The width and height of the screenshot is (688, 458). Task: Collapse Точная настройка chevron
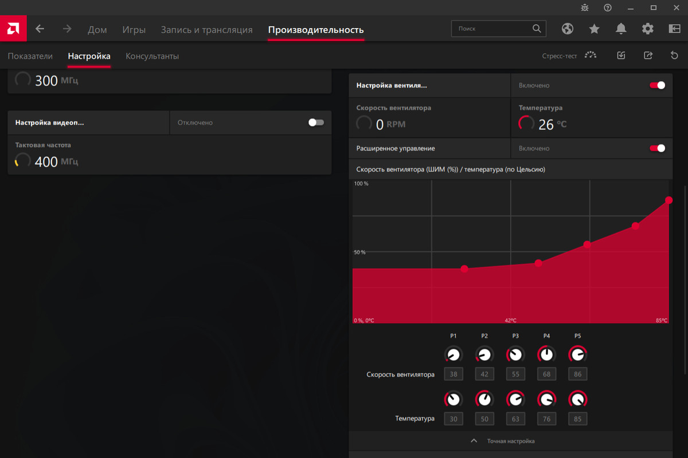(x=474, y=441)
